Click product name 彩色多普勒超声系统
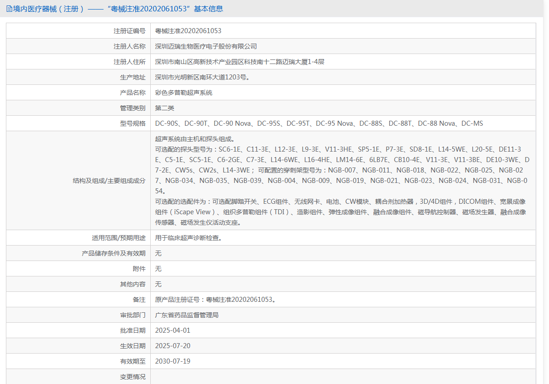The height and width of the screenshot is (384, 549). (x=184, y=93)
